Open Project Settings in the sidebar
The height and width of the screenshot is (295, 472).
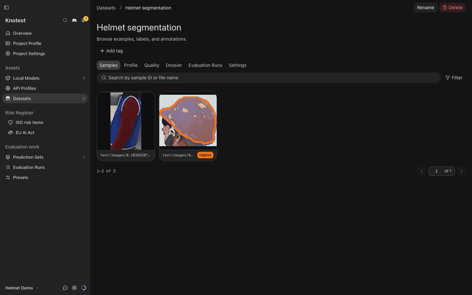point(45,53)
